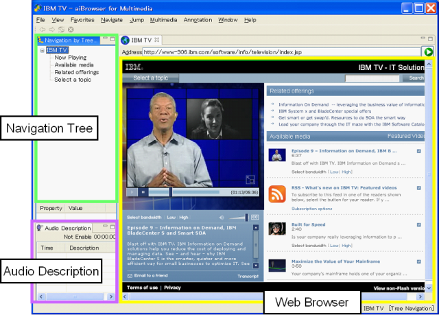The height and width of the screenshot is (315, 439).
Task: Close the IBM TV browser tab
Action: 157,40
